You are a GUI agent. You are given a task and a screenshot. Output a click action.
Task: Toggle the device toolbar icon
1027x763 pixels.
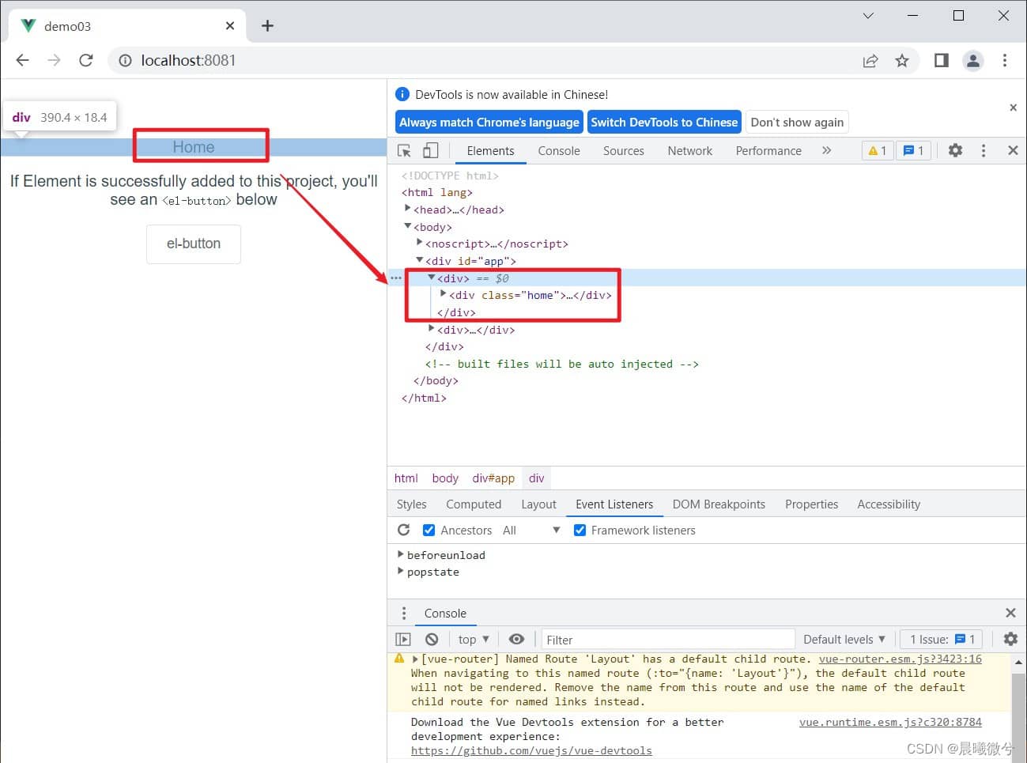(430, 150)
